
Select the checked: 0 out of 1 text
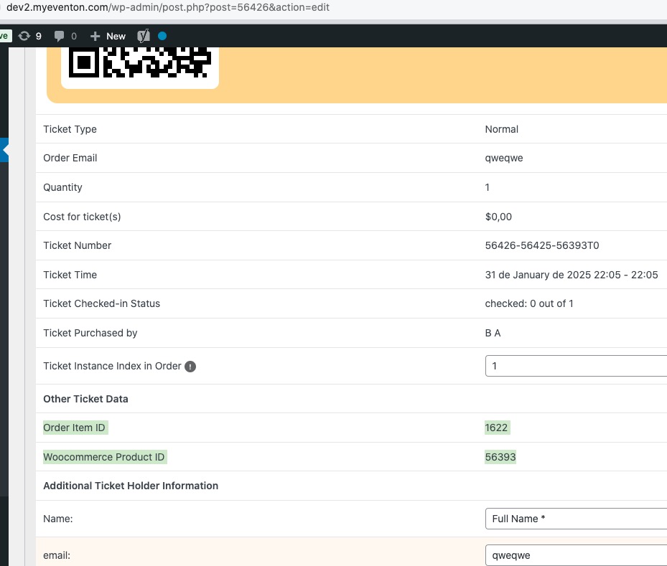pos(529,304)
